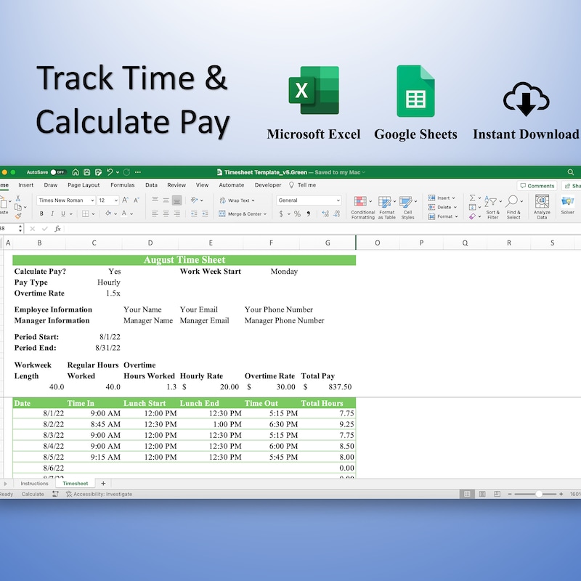Click the Format Painter brush icon
This screenshot has width=581, height=581.
coord(18,216)
